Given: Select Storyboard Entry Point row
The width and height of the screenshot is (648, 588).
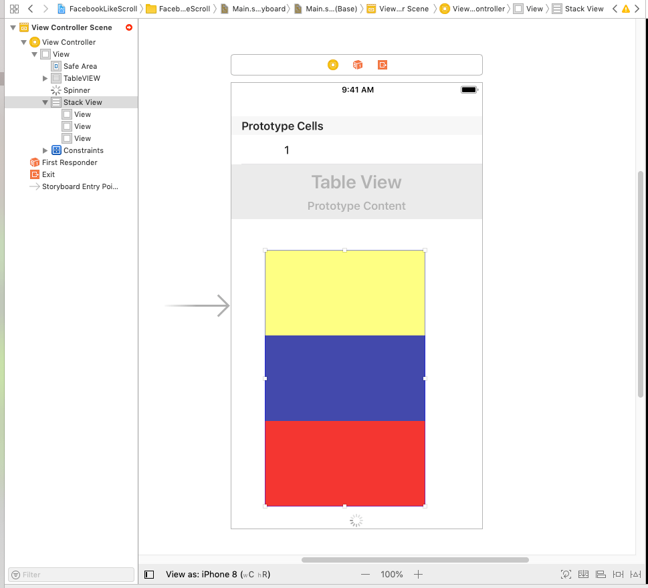Looking at the screenshot, I should coord(74,186).
